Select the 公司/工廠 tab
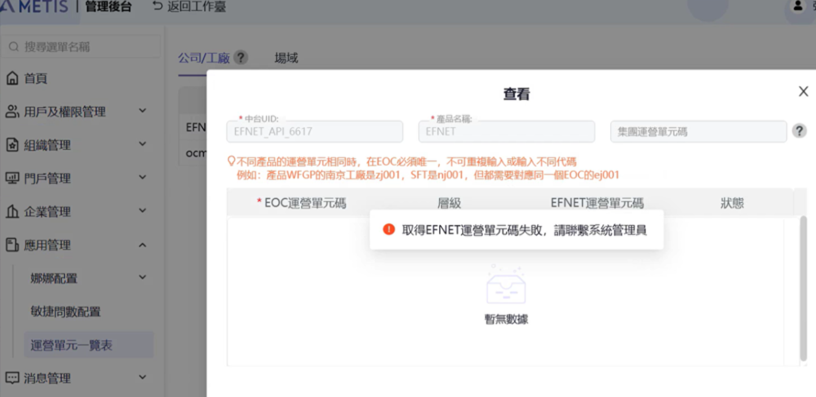Image resolution: width=816 pixels, height=397 pixels. [x=204, y=58]
